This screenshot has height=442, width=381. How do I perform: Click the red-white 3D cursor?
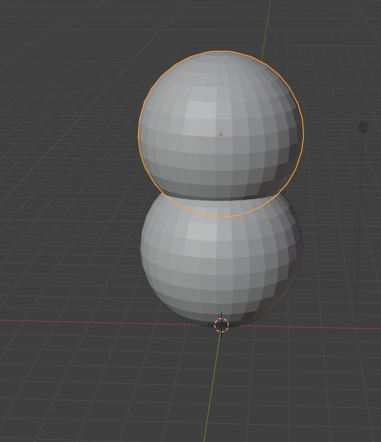221,325
